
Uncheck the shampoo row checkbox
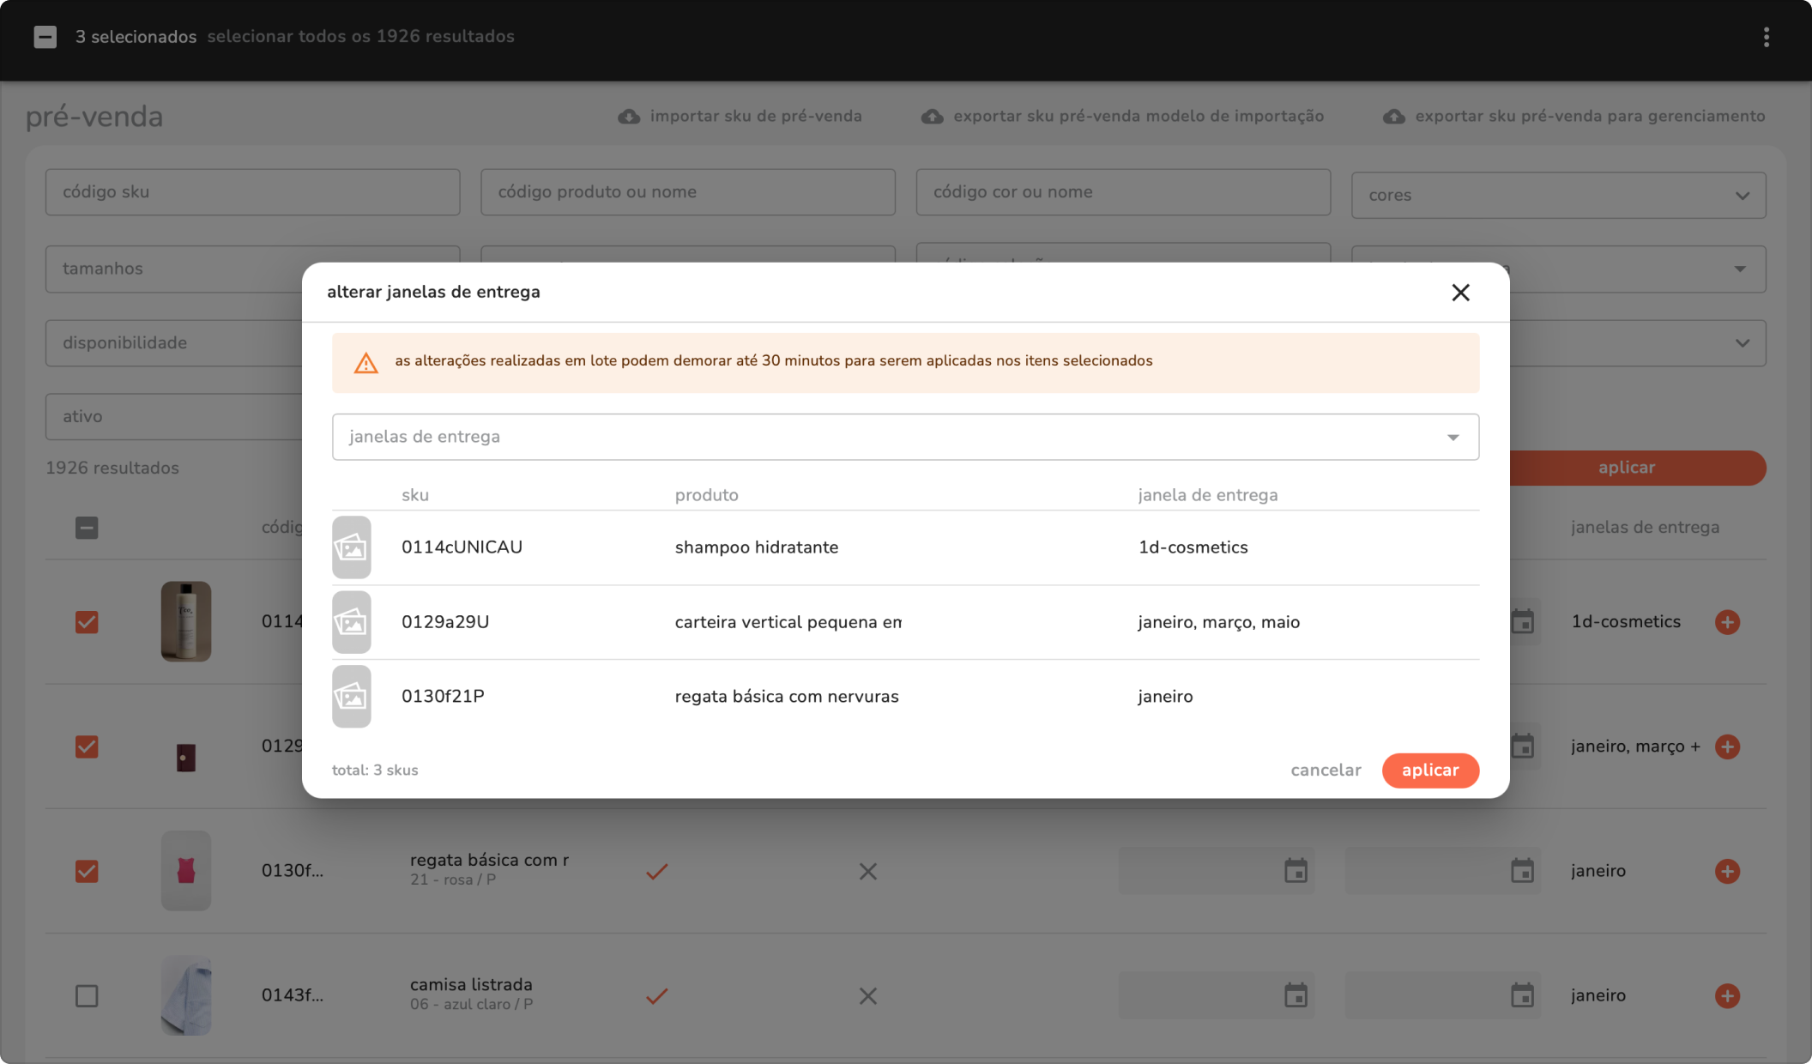(x=87, y=622)
